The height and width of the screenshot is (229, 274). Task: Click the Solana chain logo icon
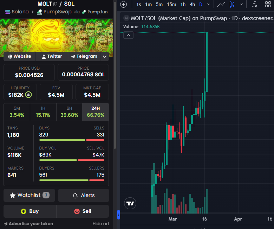pyautogui.click(x=8, y=12)
